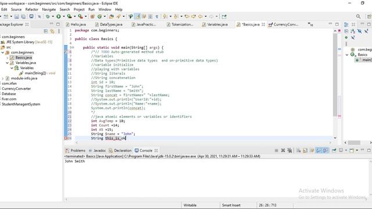
Task: Click the Save All icon
Action: pos(23,17)
